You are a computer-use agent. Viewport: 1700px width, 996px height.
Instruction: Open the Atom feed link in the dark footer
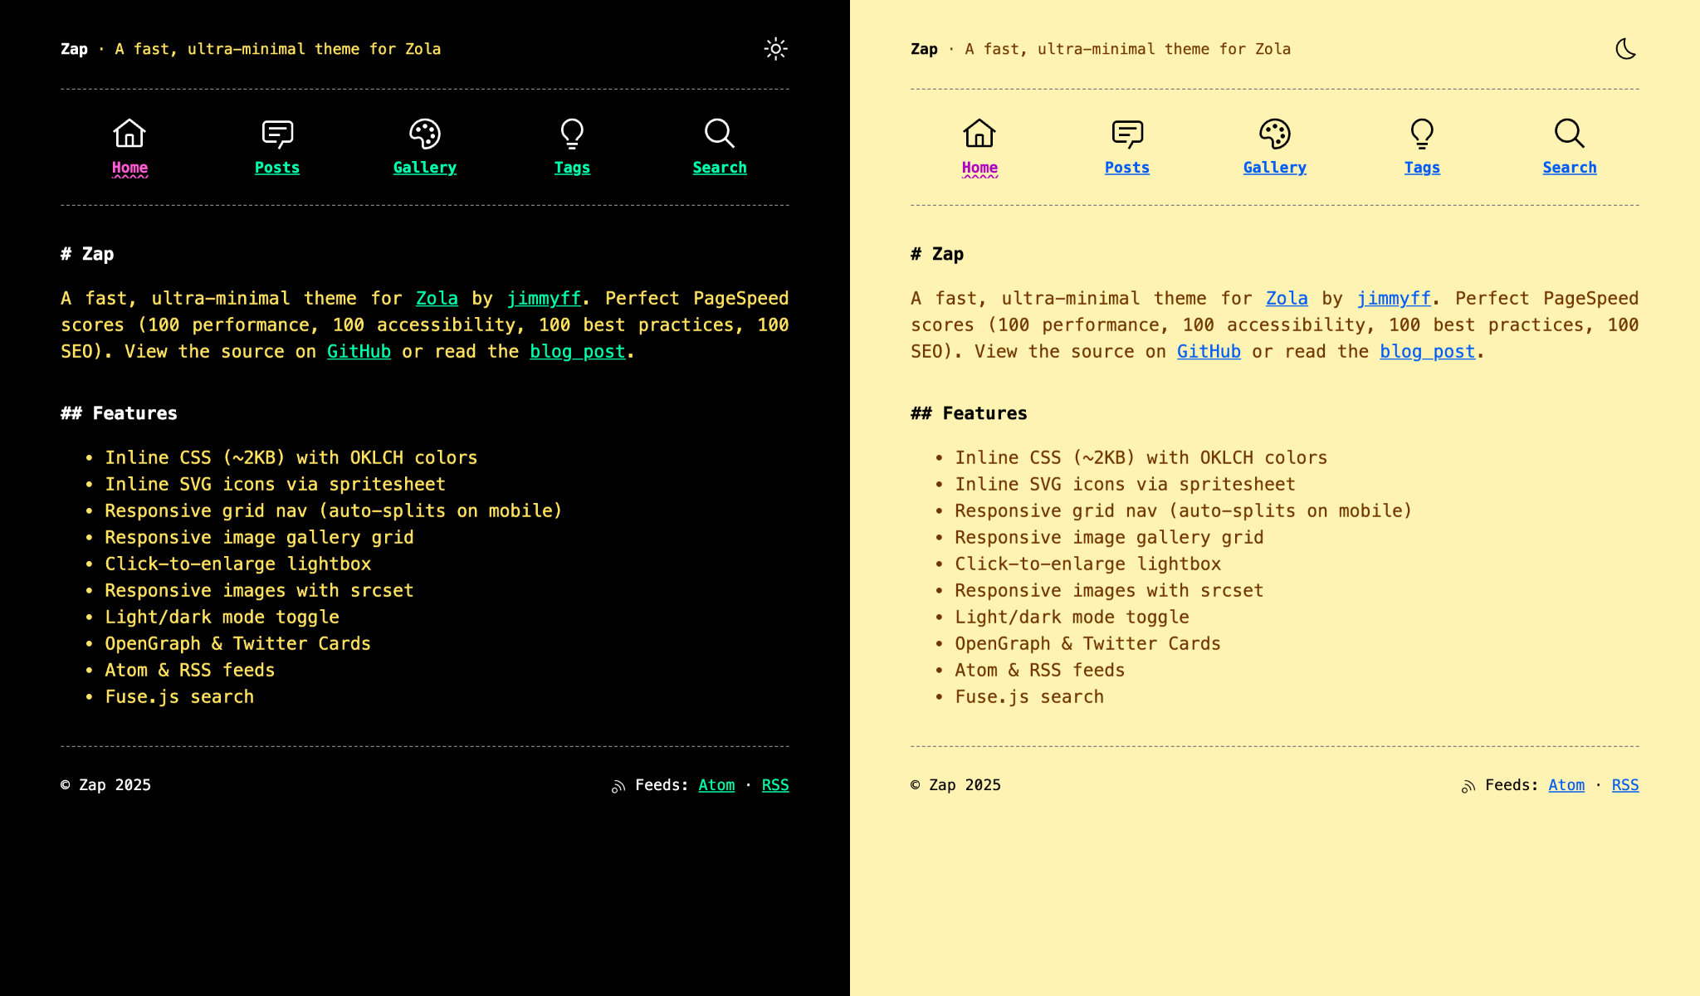click(x=716, y=785)
